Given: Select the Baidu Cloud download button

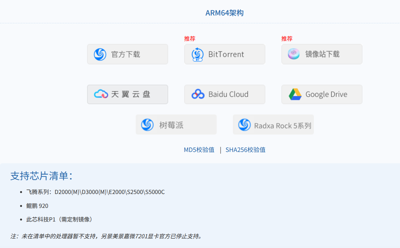Looking at the screenshot, I should point(225,94).
